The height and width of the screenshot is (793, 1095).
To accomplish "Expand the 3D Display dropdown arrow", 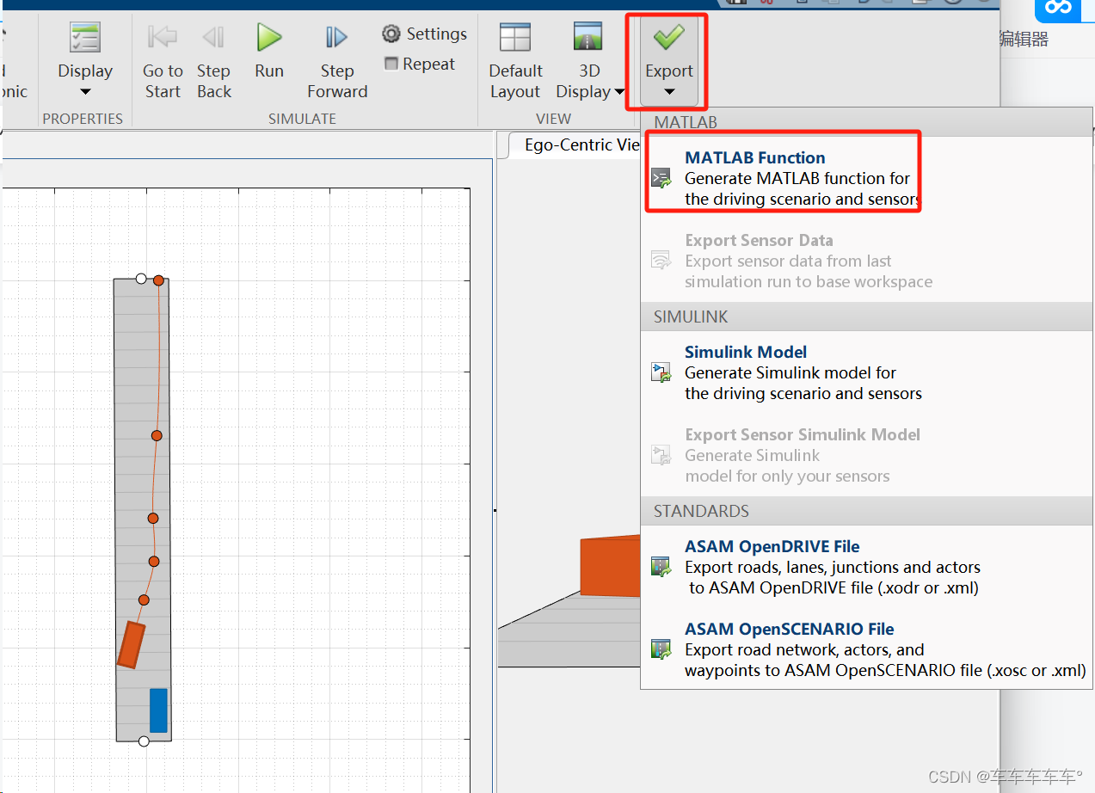I will pos(618,92).
